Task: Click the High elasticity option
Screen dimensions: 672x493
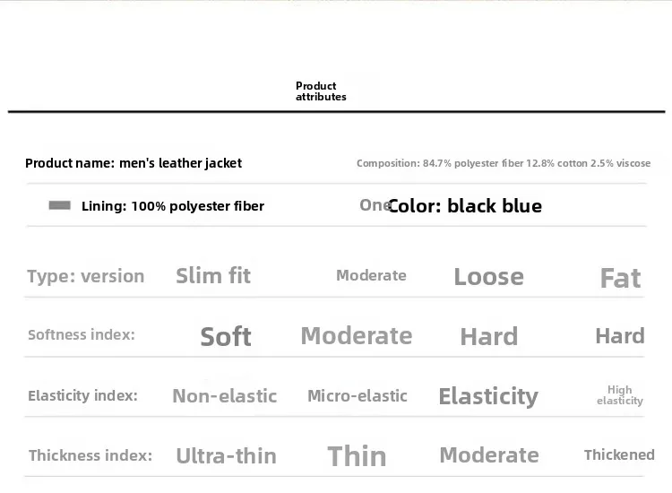Action: click(619, 395)
